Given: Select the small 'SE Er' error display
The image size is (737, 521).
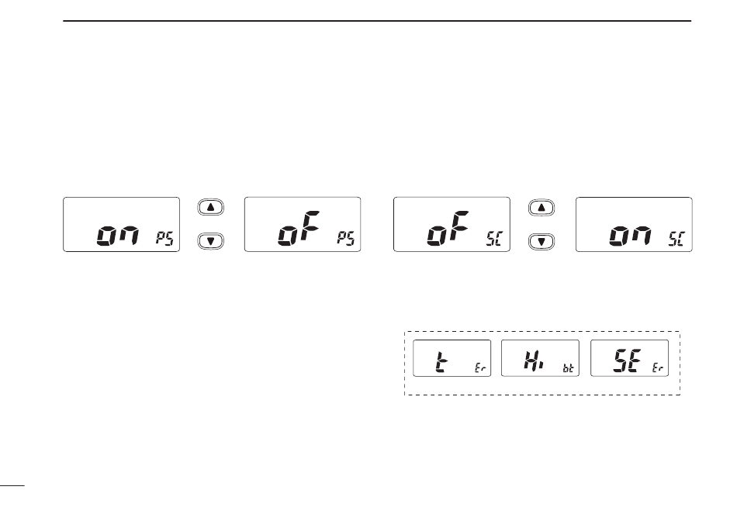Looking at the screenshot, I should (x=629, y=358).
